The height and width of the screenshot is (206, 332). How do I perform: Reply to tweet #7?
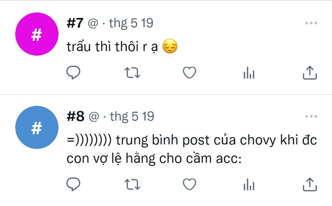[73, 73]
